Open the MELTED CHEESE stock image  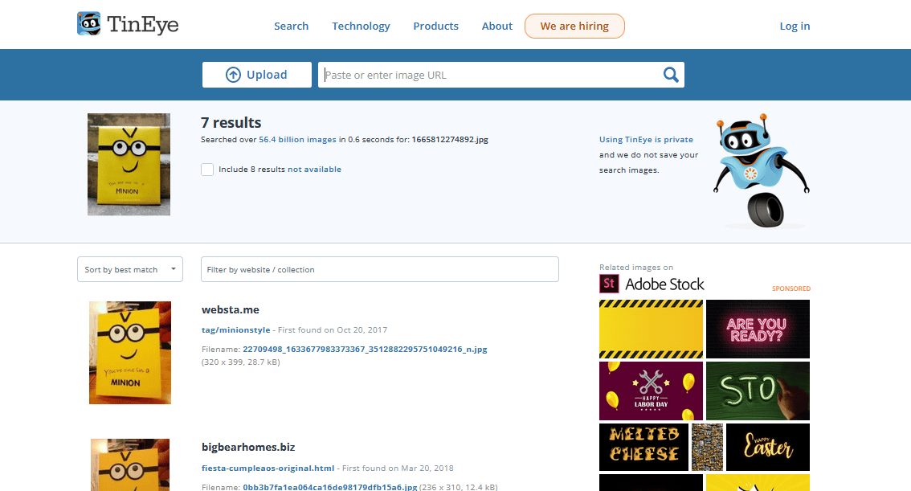pos(643,447)
